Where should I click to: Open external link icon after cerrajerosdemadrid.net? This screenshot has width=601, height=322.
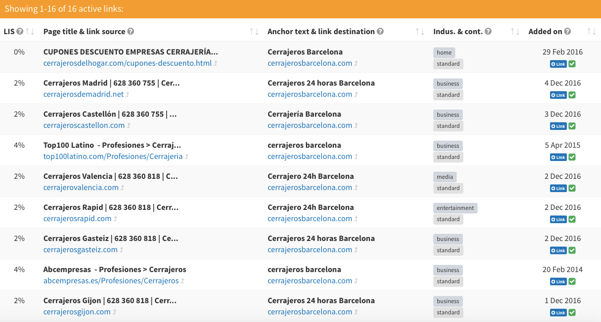tap(127, 95)
